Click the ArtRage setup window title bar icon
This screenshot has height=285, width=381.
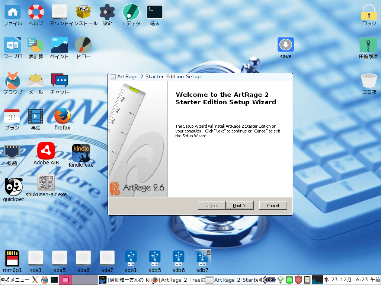[x=112, y=77]
